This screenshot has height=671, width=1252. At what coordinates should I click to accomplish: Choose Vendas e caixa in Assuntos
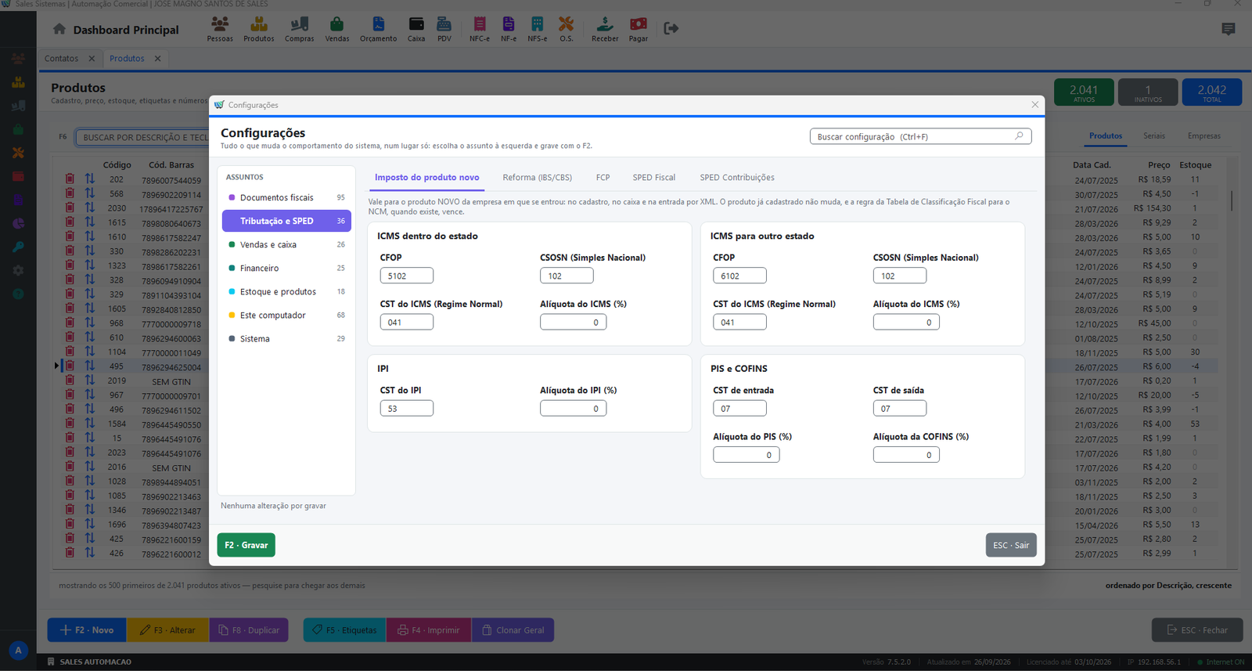[286, 244]
